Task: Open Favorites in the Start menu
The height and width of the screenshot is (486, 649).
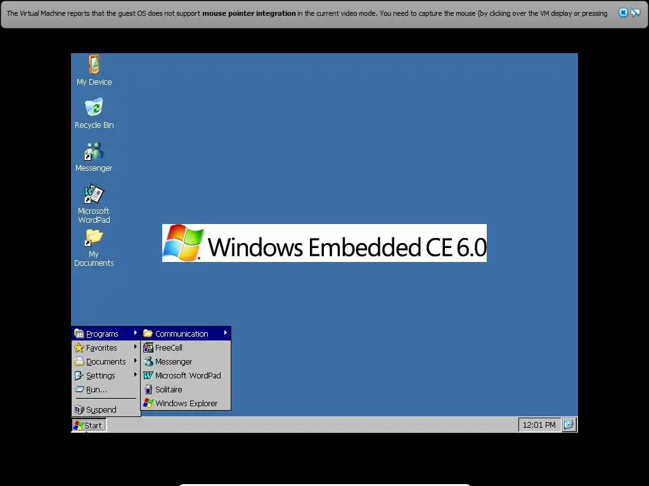Action: (x=106, y=347)
